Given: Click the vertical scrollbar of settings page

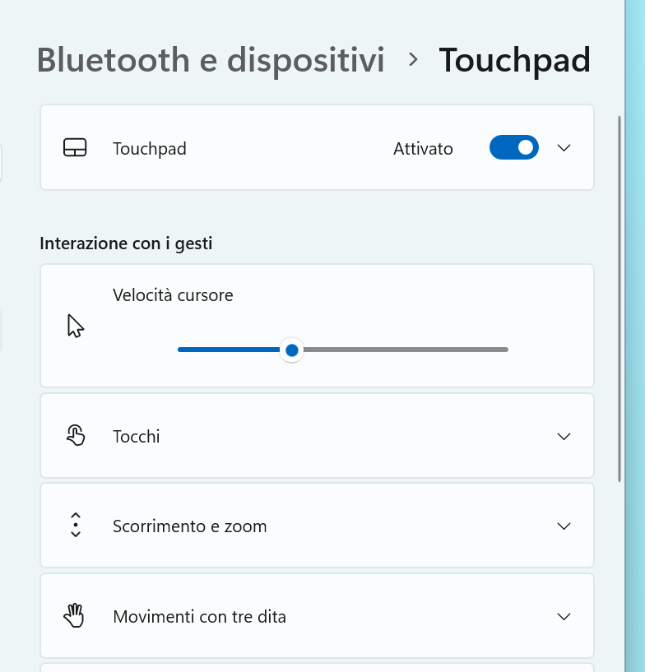Looking at the screenshot, I should [x=619, y=299].
